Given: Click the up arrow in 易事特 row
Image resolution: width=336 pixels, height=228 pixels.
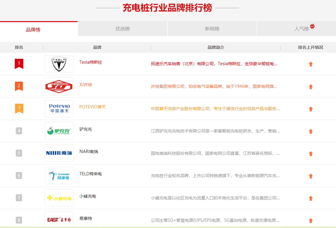Looking at the screenshot, I should [x=311, y=221].
